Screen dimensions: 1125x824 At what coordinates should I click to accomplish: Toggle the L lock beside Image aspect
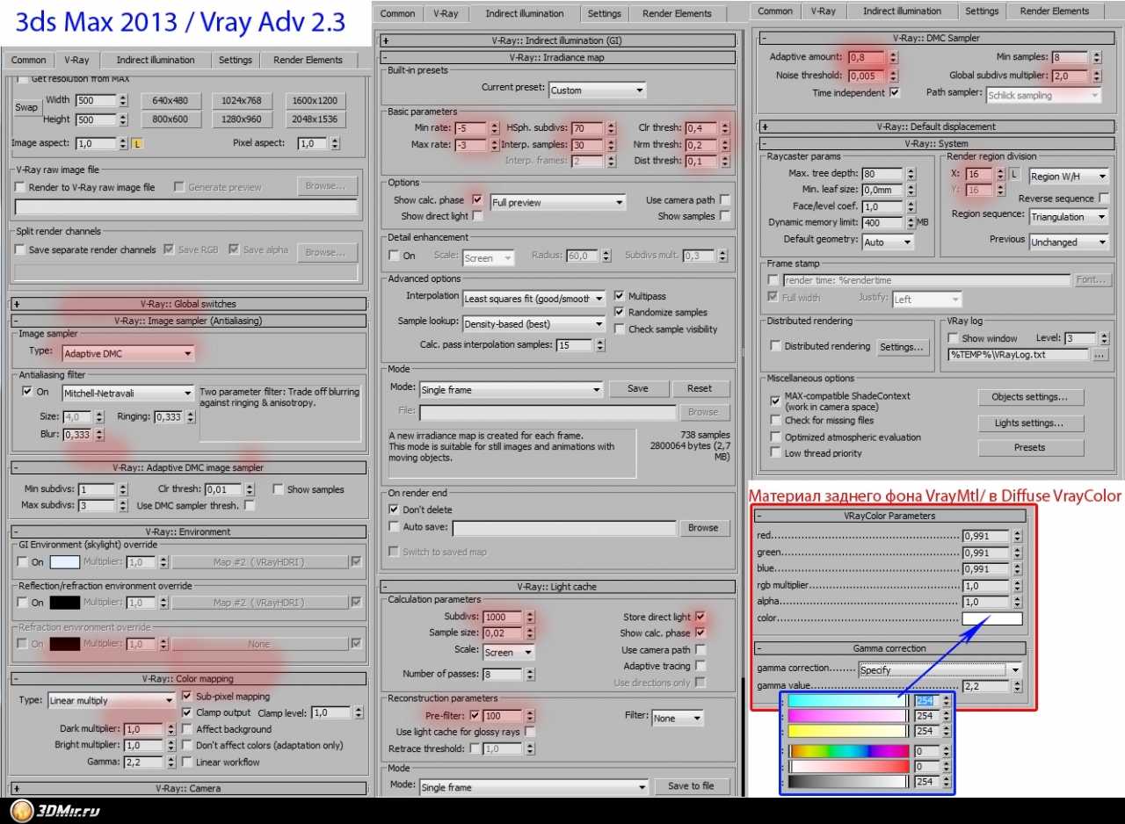click(138, 144)
